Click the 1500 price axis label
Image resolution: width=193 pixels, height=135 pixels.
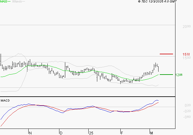187,58
